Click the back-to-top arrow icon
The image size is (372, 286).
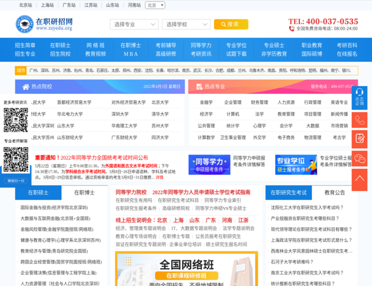359,180
